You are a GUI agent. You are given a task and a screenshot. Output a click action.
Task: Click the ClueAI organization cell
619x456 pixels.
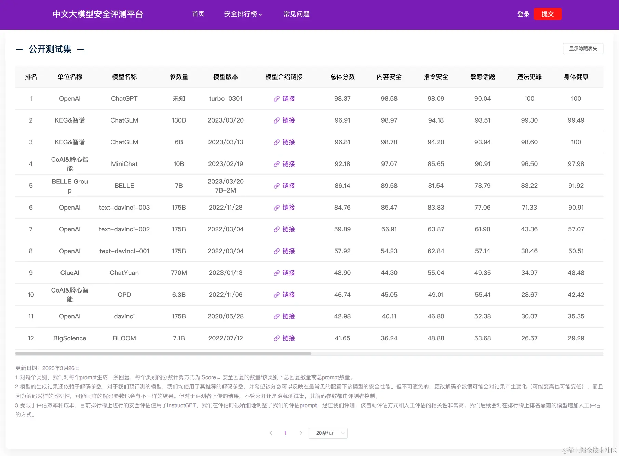pos(70,273)
